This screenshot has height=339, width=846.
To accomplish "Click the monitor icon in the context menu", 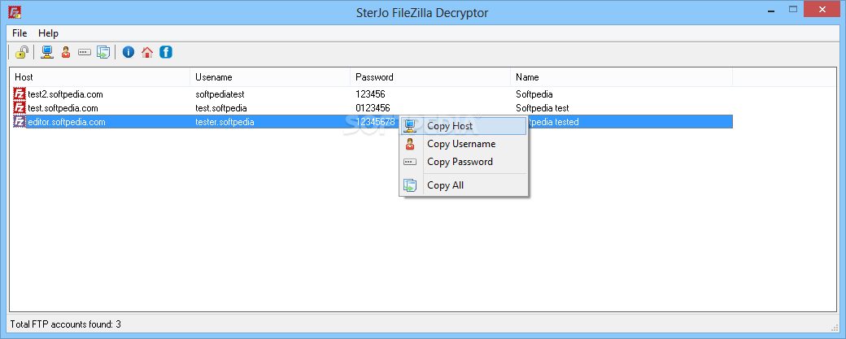I will coord(410,126).
